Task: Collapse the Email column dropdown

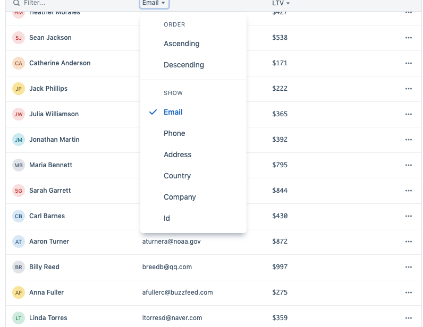Action: click(x=154, y=3)
